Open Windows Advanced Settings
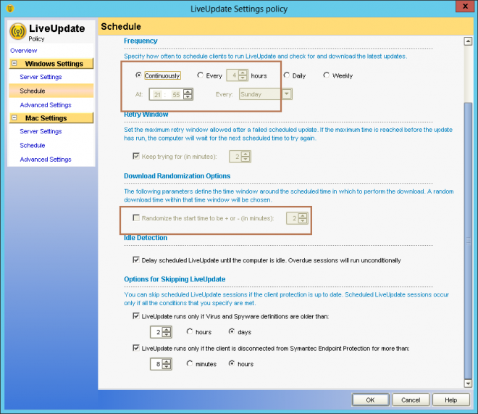Screen dimensions: 478x414 coord(46,105)
